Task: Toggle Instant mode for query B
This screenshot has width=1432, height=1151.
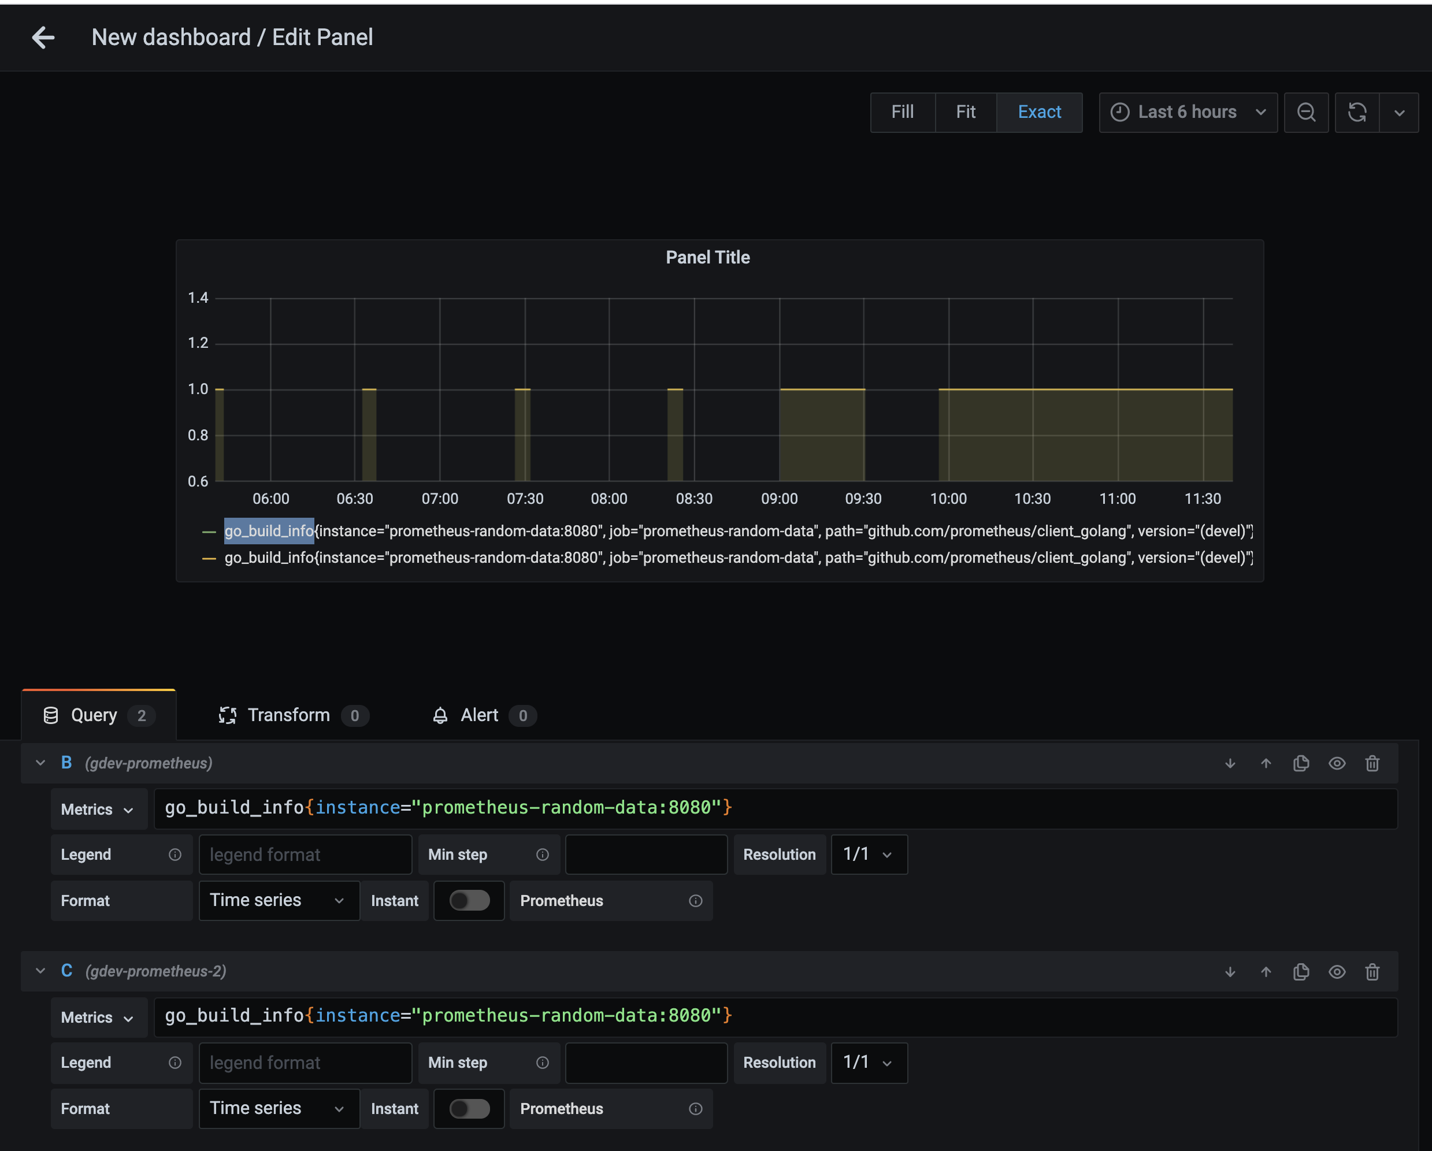Action: tap(469, 901)
